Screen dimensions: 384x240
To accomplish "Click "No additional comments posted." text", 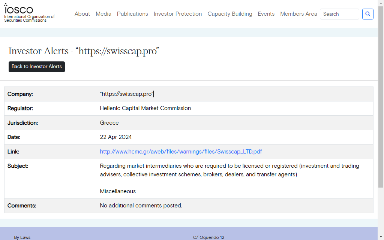I will (141, 206).
